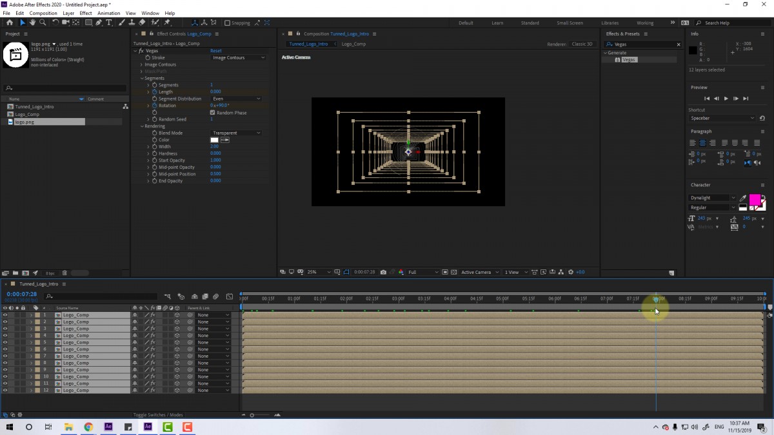The image size is (774, 435).
Task: Select the Rotation tool
Action: click(55, 23)
